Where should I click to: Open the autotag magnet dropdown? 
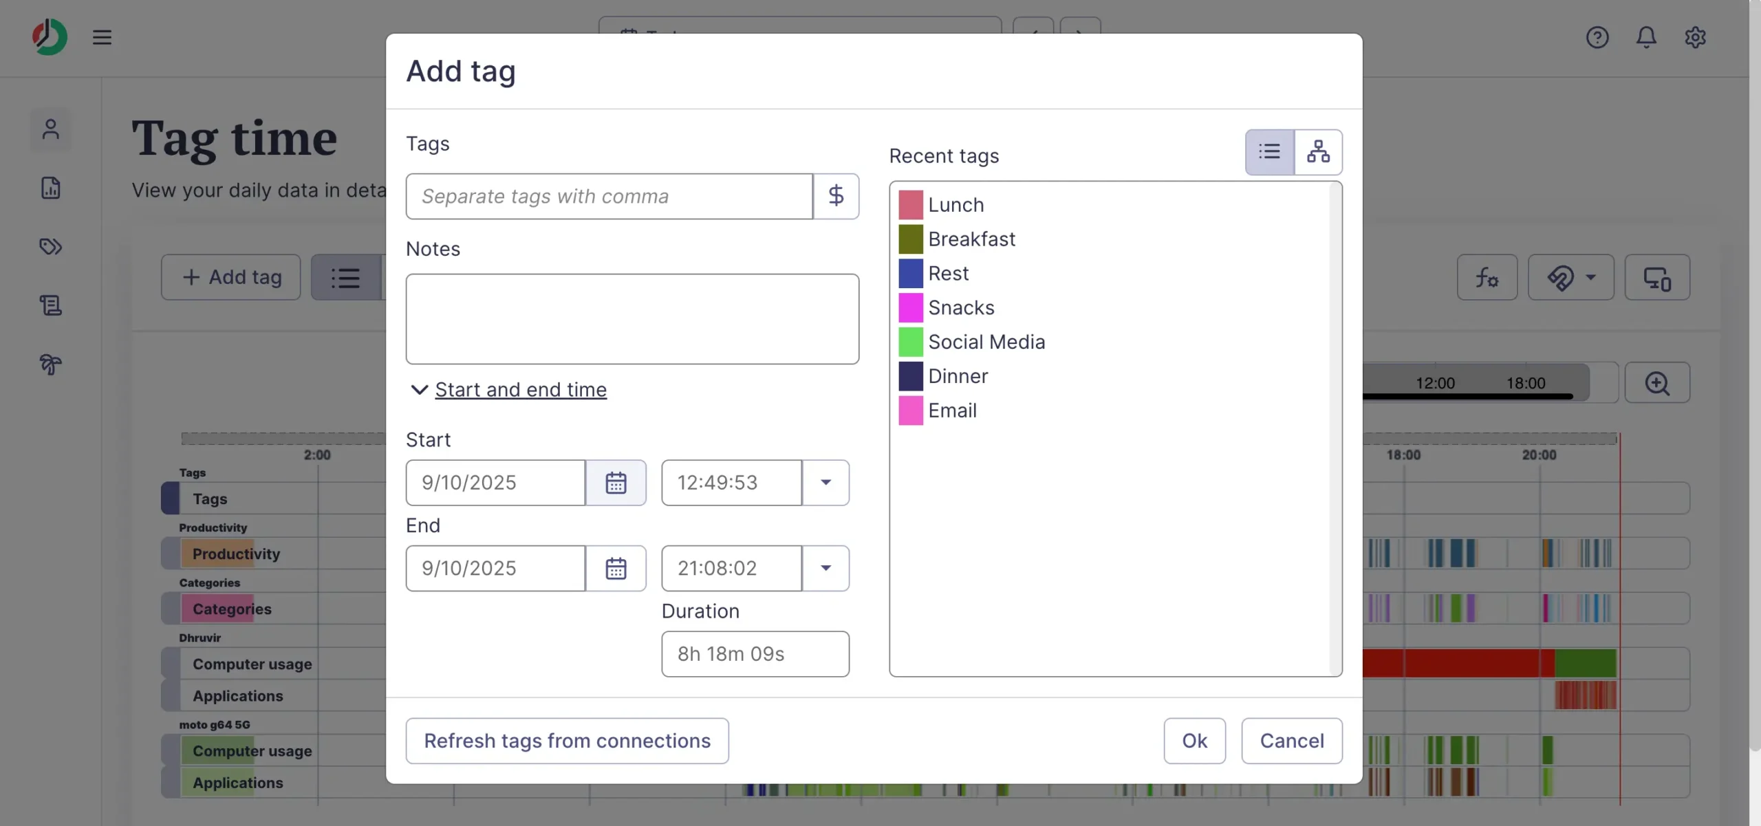[x=1571, y=278]
